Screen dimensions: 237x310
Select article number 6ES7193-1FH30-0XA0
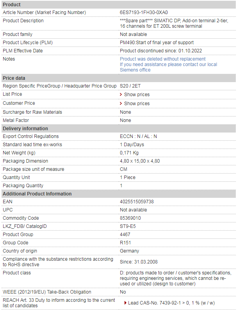144,13
